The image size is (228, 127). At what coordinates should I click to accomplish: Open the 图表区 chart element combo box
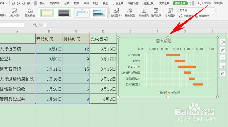[197, 10]
